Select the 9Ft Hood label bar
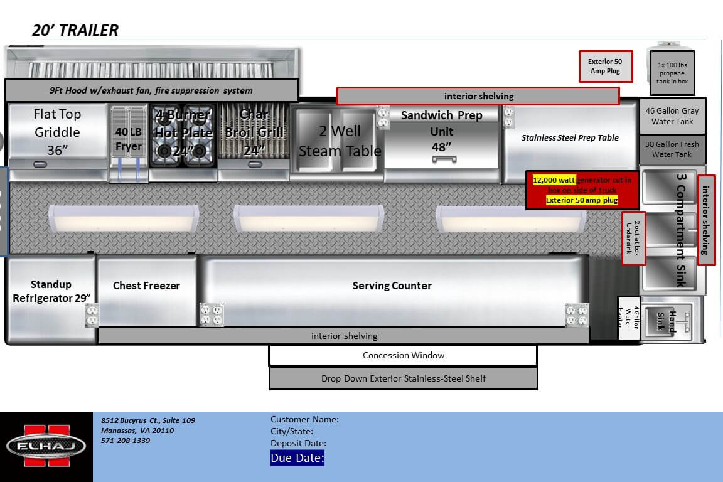This screenshot has width=723, height=482. (x=151, y=91)
